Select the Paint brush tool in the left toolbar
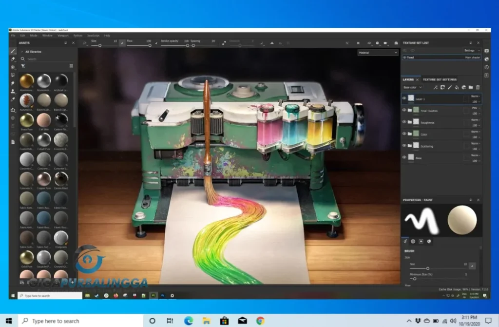The image size is (499, 327). (13, 51)
